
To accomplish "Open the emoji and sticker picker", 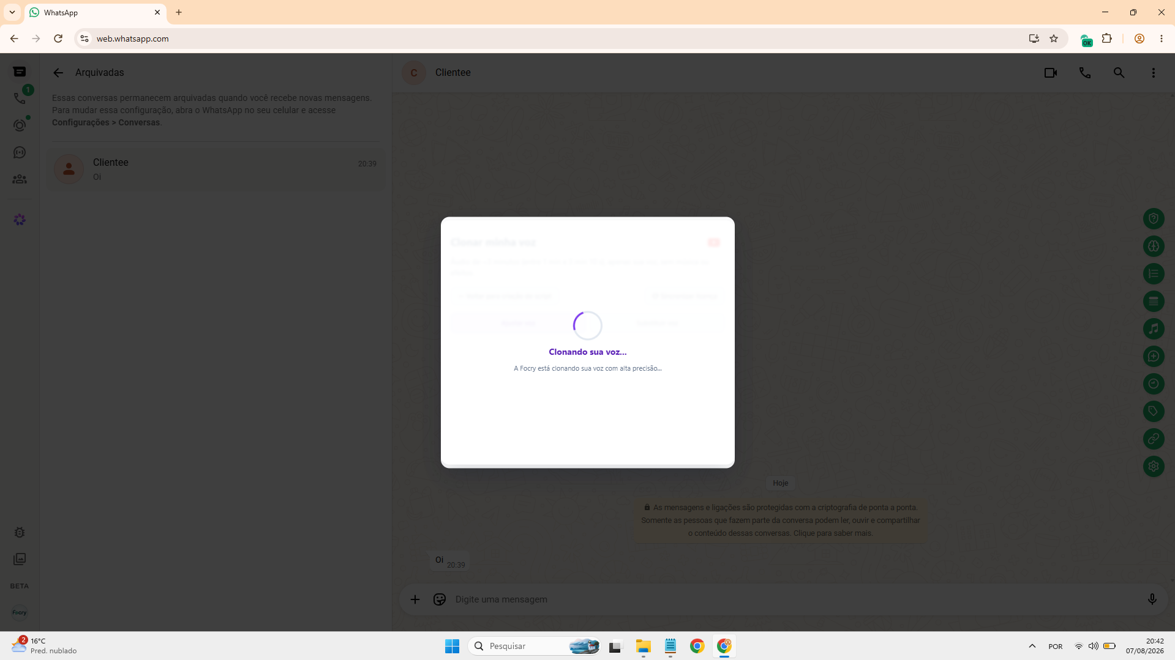I will point(440,599).
